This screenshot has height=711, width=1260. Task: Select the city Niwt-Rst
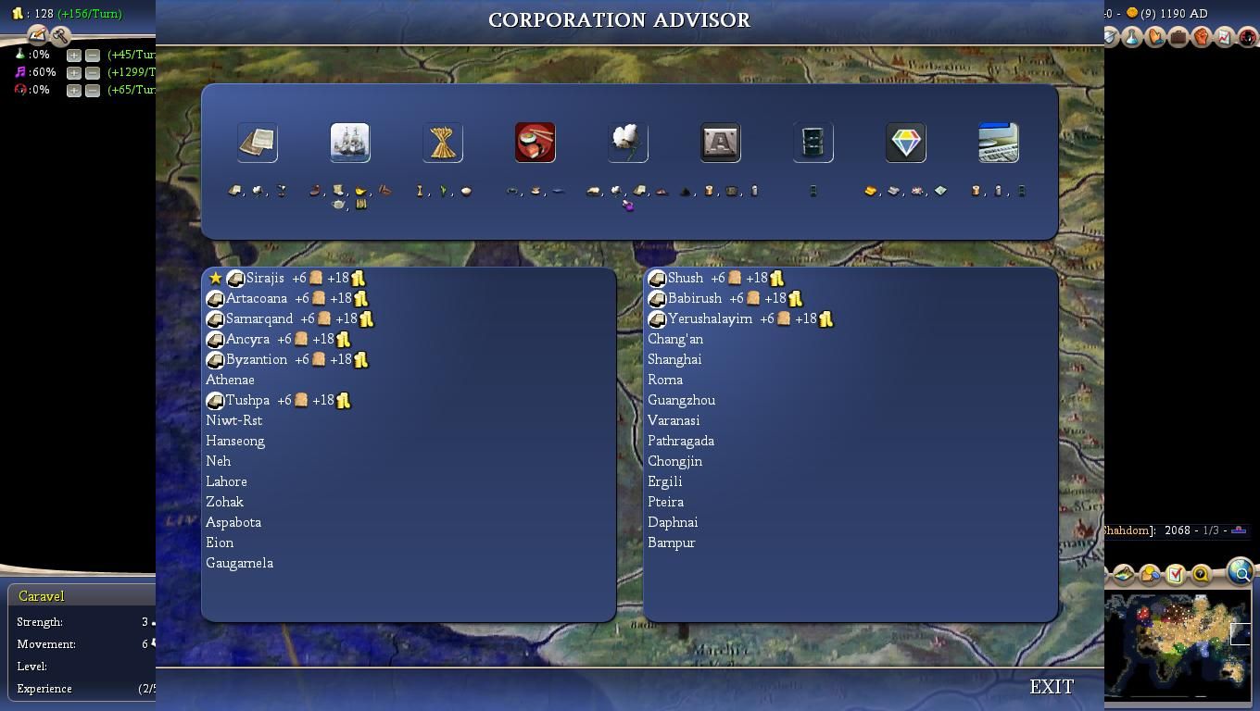click(234, 420)
